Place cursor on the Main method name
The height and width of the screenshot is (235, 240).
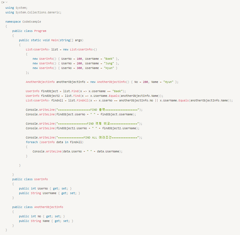coord(54,40)
